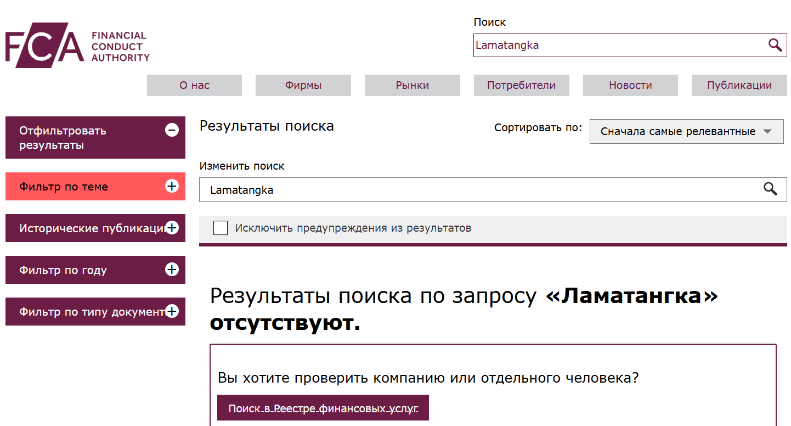Click the minus icon on «Отфильтровать результаты»

[x=172, y=130]
